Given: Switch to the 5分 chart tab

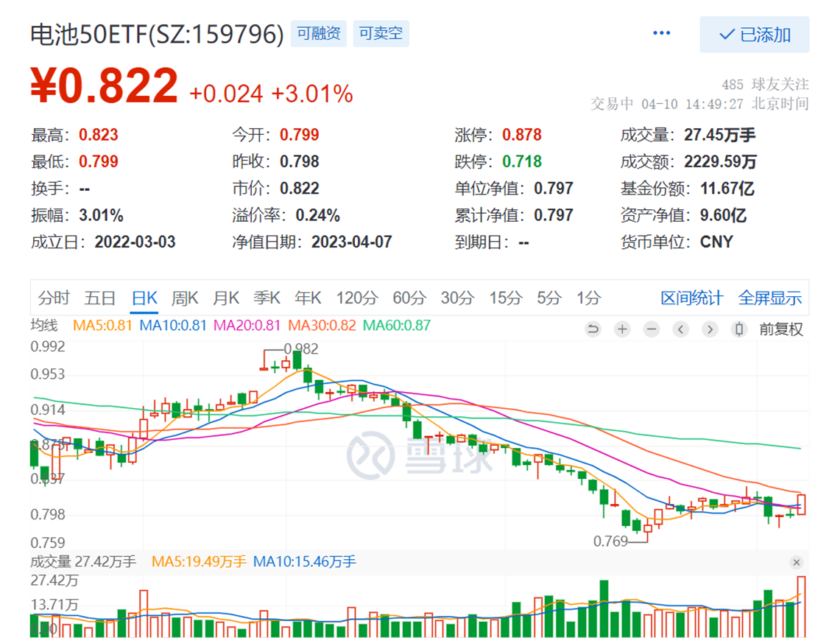Looking at the screenshot, I should point(548,298).
